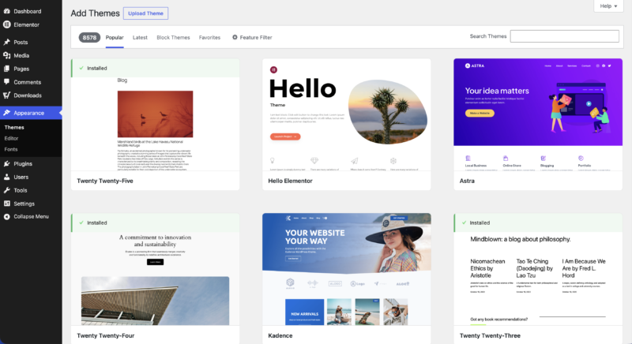Click the Twenty Twenty-Three theme name
The image size is (632, 344).
[x=490, y=335]
